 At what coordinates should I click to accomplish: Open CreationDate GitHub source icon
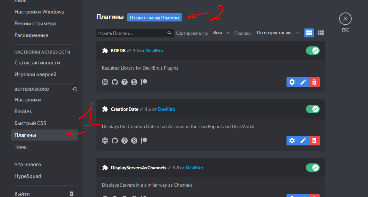pos(115,141)
